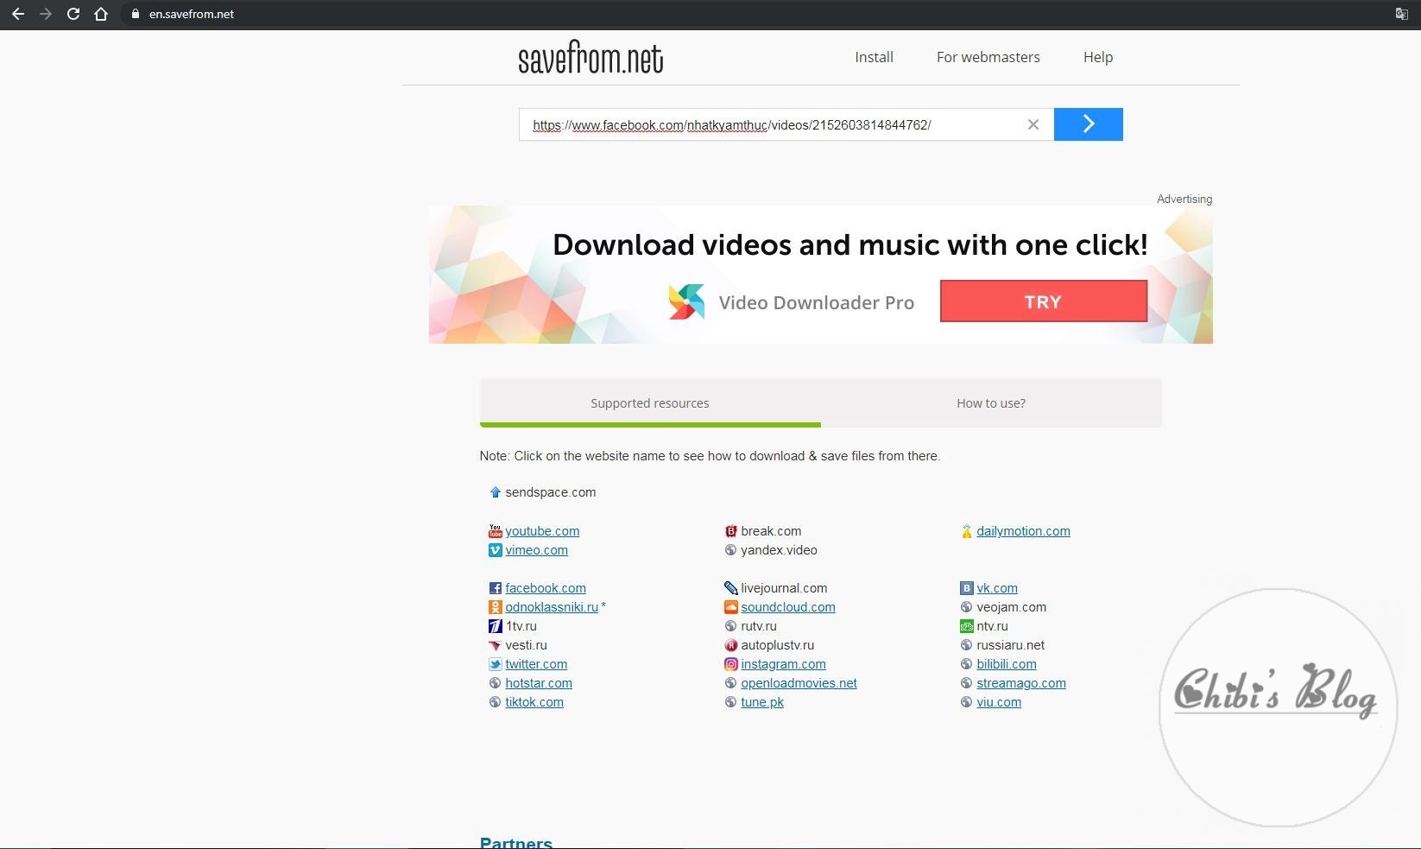Clear the URL field with the X icon

1033,124
